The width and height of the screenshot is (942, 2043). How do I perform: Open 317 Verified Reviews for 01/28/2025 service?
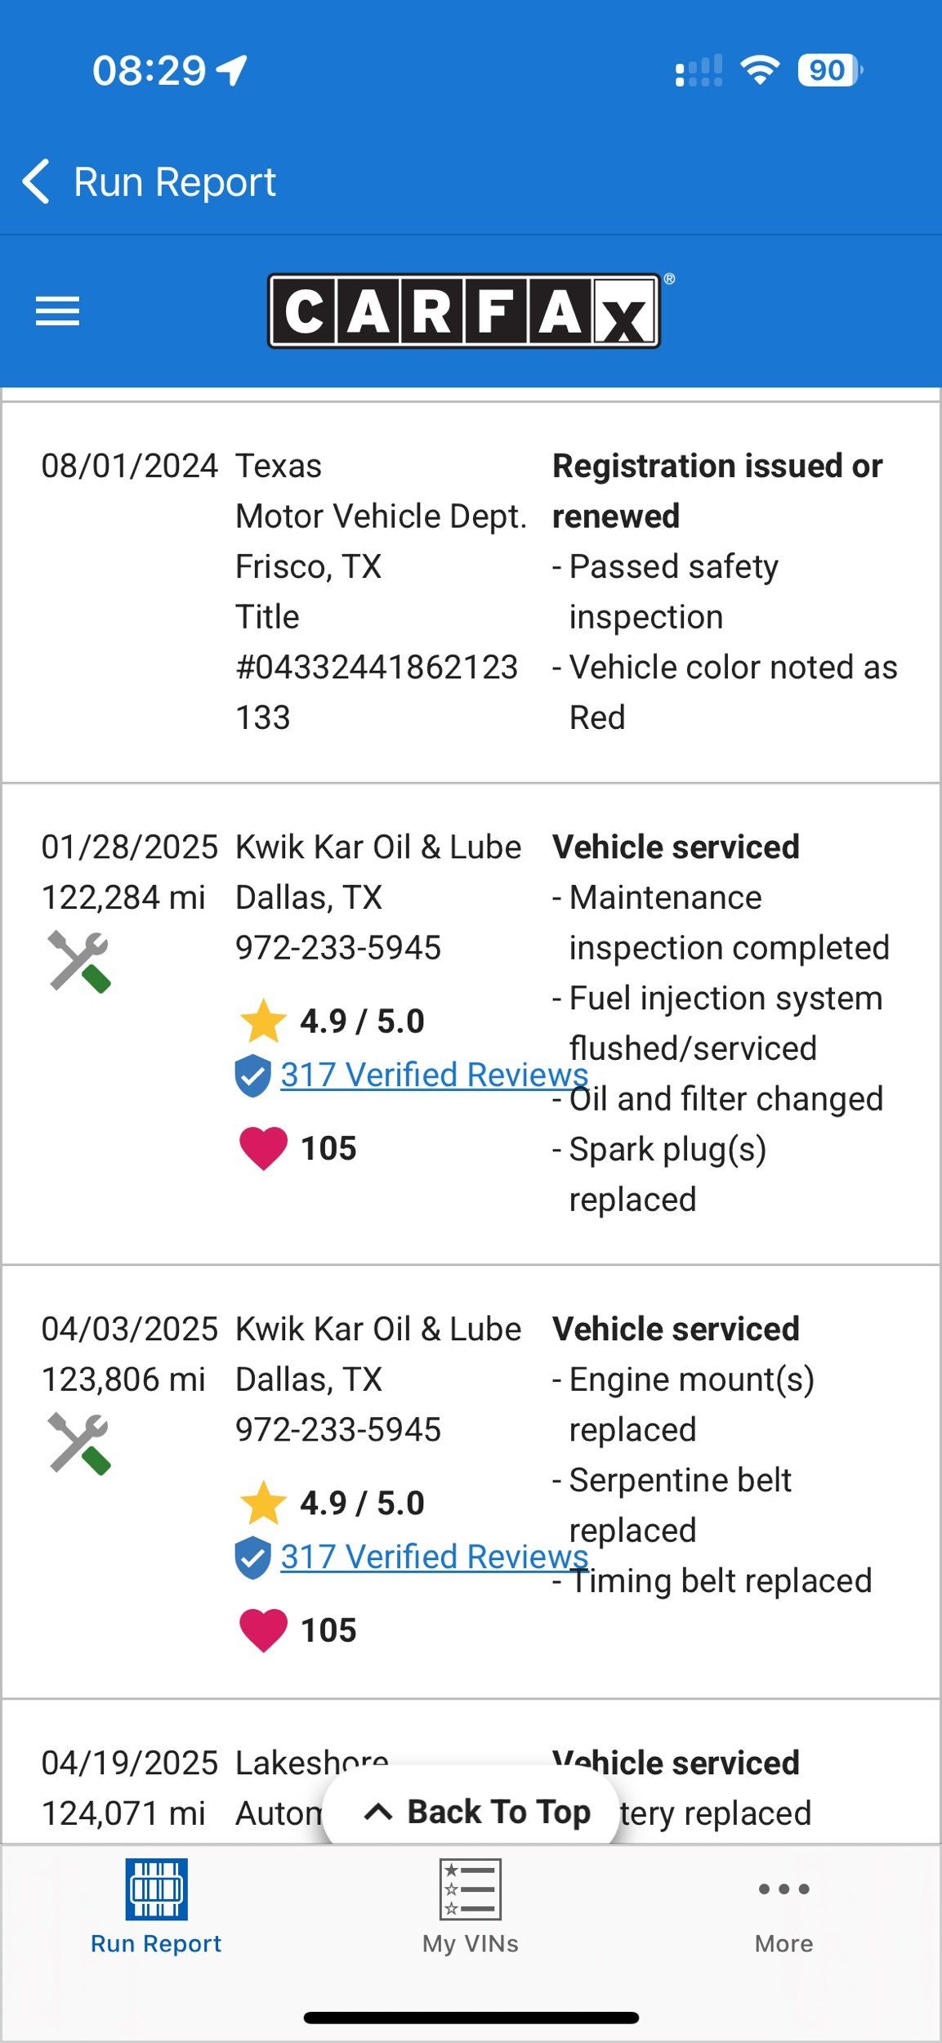(434, 1075)
